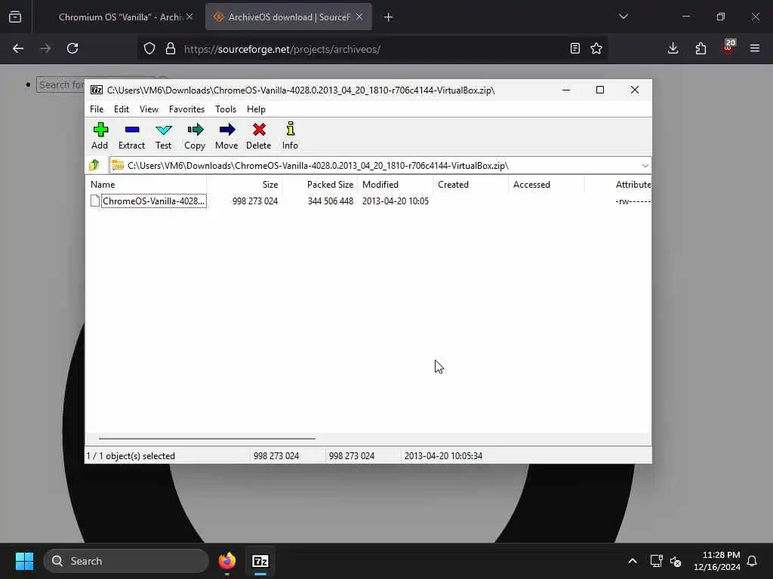773x579 pixels.
Task: Click the muted volume tray icon
Action: pyautogui.click(x=676, y=561)
